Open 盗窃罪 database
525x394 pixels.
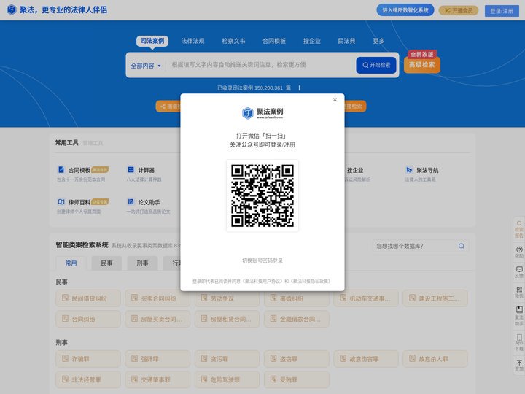(x=296, y=359)
